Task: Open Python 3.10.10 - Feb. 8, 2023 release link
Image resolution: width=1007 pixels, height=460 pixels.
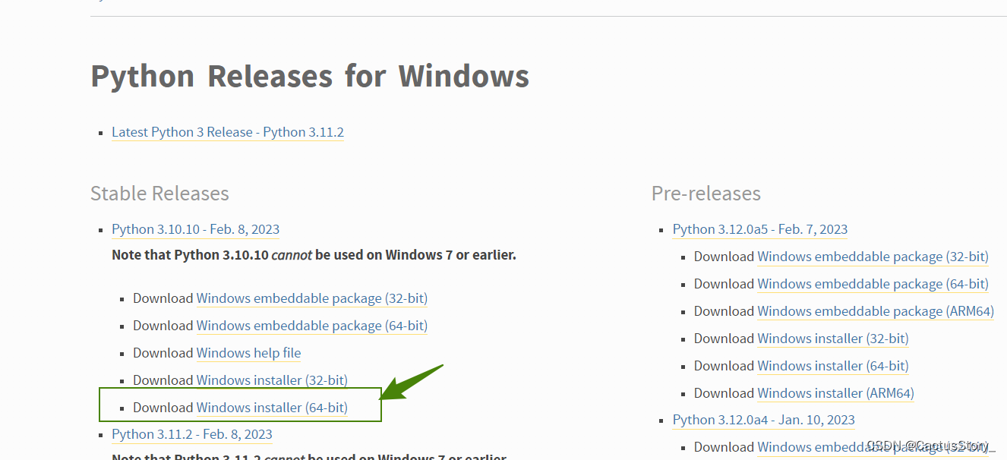Action: pos(195,229)
